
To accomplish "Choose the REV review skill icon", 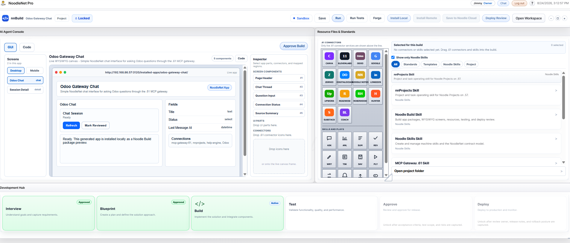I will [x=376, y=140].
